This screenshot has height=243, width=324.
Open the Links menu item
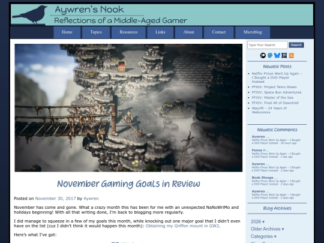tap(160, 32)
